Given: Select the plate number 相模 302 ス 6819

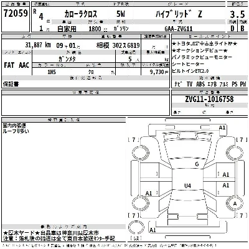Looking at the screenshot, I should 118,45.
